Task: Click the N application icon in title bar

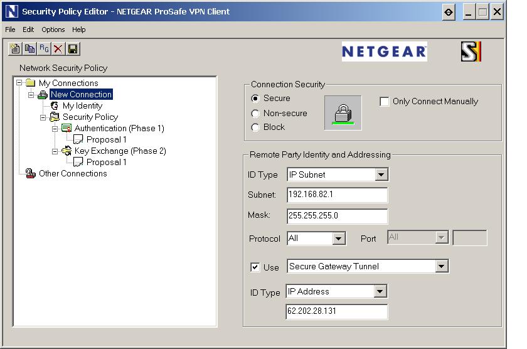Action: (x=12, y=11)
